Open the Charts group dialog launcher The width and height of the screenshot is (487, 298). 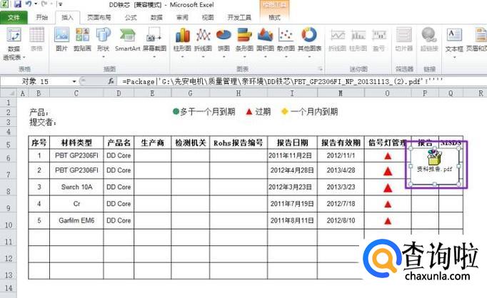point(320,69)
